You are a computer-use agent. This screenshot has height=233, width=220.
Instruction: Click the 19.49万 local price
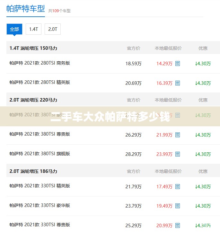coord(164,206)
